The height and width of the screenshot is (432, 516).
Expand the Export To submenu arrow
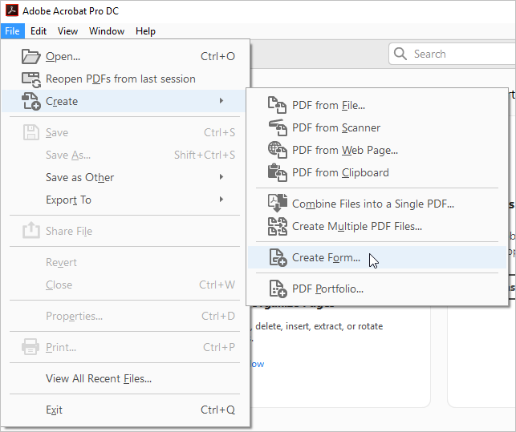[221, 200]
